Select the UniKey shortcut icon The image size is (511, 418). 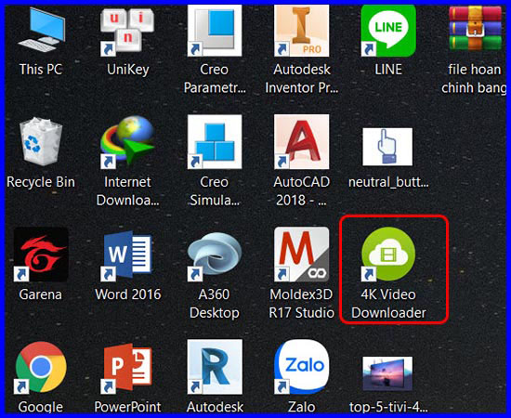(x=127, y=30)
